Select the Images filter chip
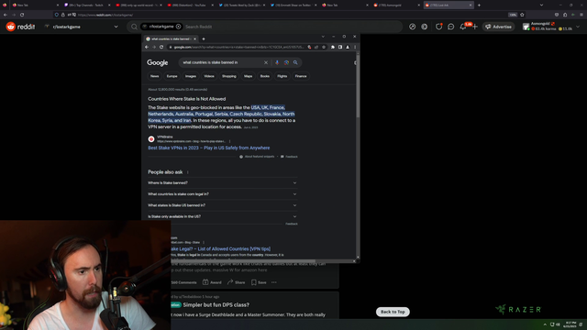587x330 pixels. 191,76
